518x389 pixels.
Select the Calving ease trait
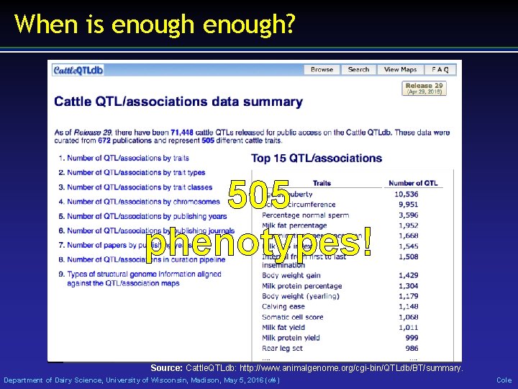(x=283, y=307)
